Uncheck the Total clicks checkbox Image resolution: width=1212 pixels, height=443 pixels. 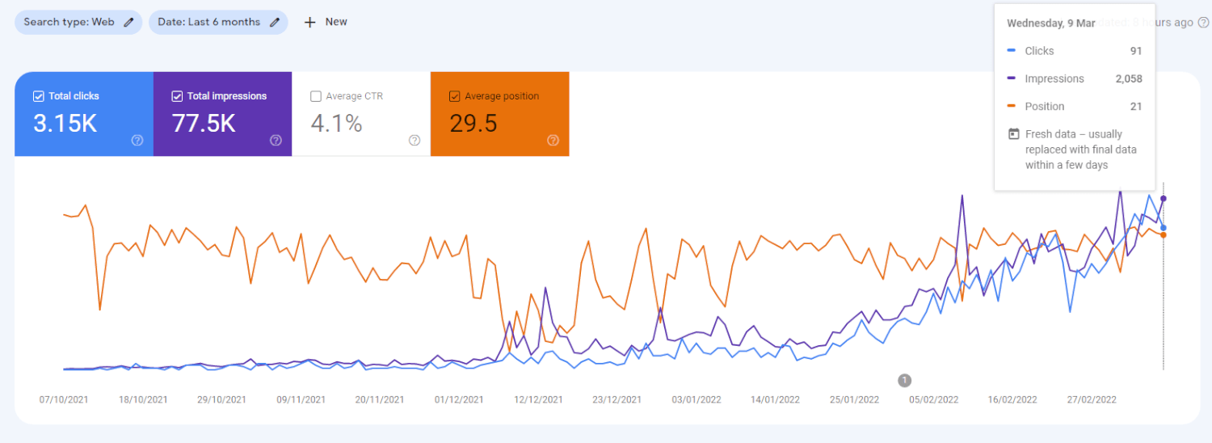(x=38, y=96)
